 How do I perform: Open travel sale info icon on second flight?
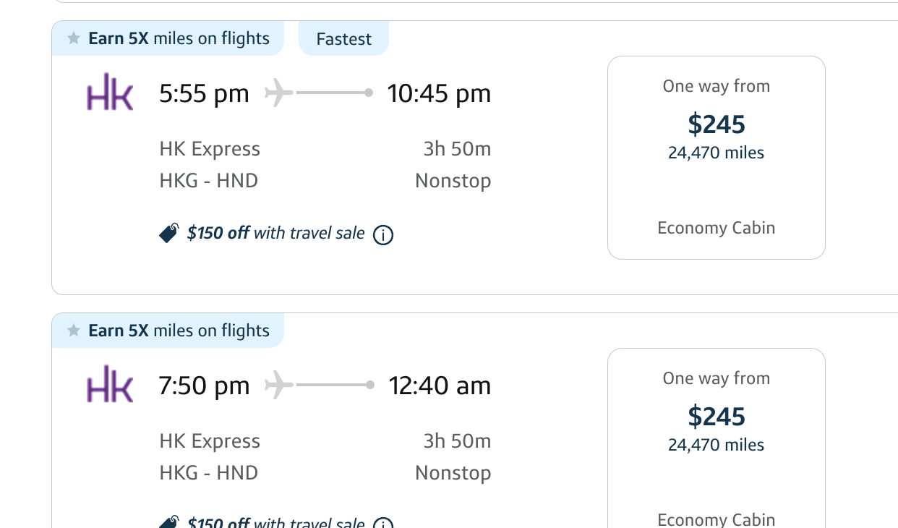click(383, 524)
